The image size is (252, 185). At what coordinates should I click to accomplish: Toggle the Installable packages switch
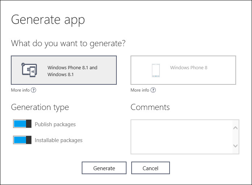click(22, 140)
